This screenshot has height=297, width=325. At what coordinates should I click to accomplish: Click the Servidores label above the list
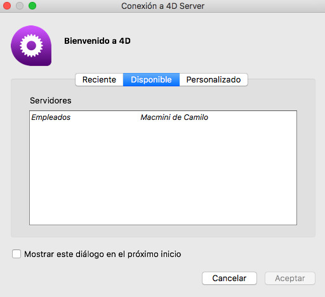[x=51, y=100]
